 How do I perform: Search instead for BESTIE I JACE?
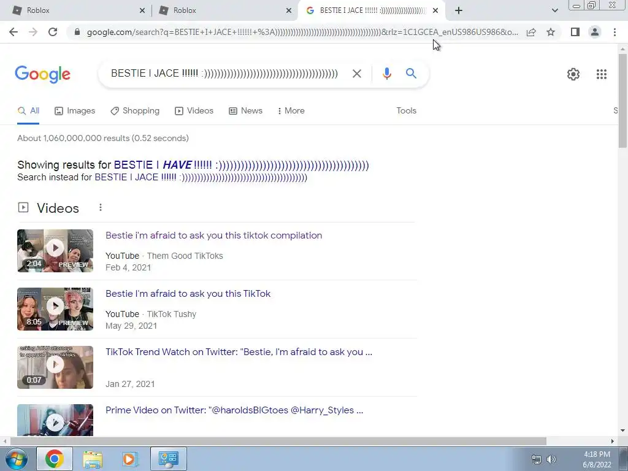[201, 177]
